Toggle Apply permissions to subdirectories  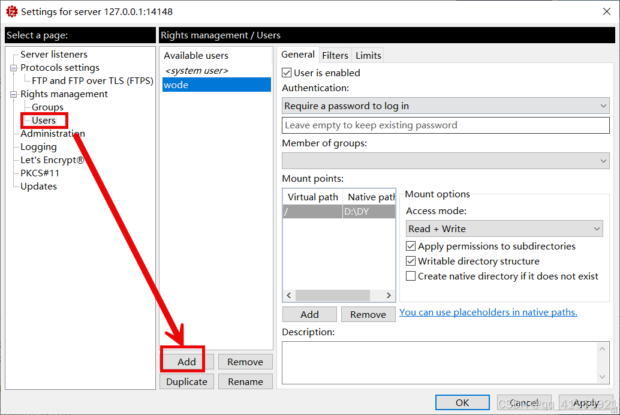[x=411, y=246]
